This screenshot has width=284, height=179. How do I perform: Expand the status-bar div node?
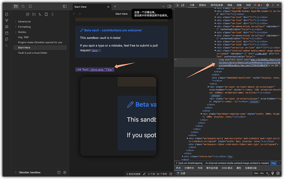coord(183,156)
